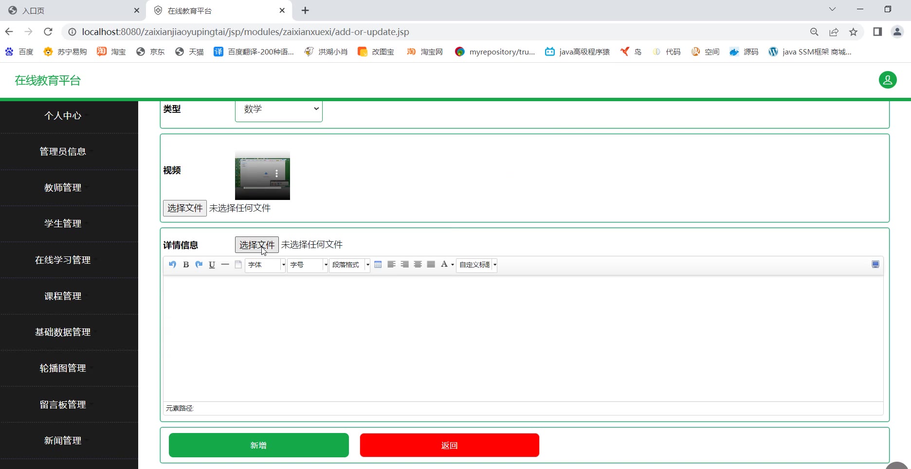Open 课程管理 in the sidebar

[x=63, y=296]
